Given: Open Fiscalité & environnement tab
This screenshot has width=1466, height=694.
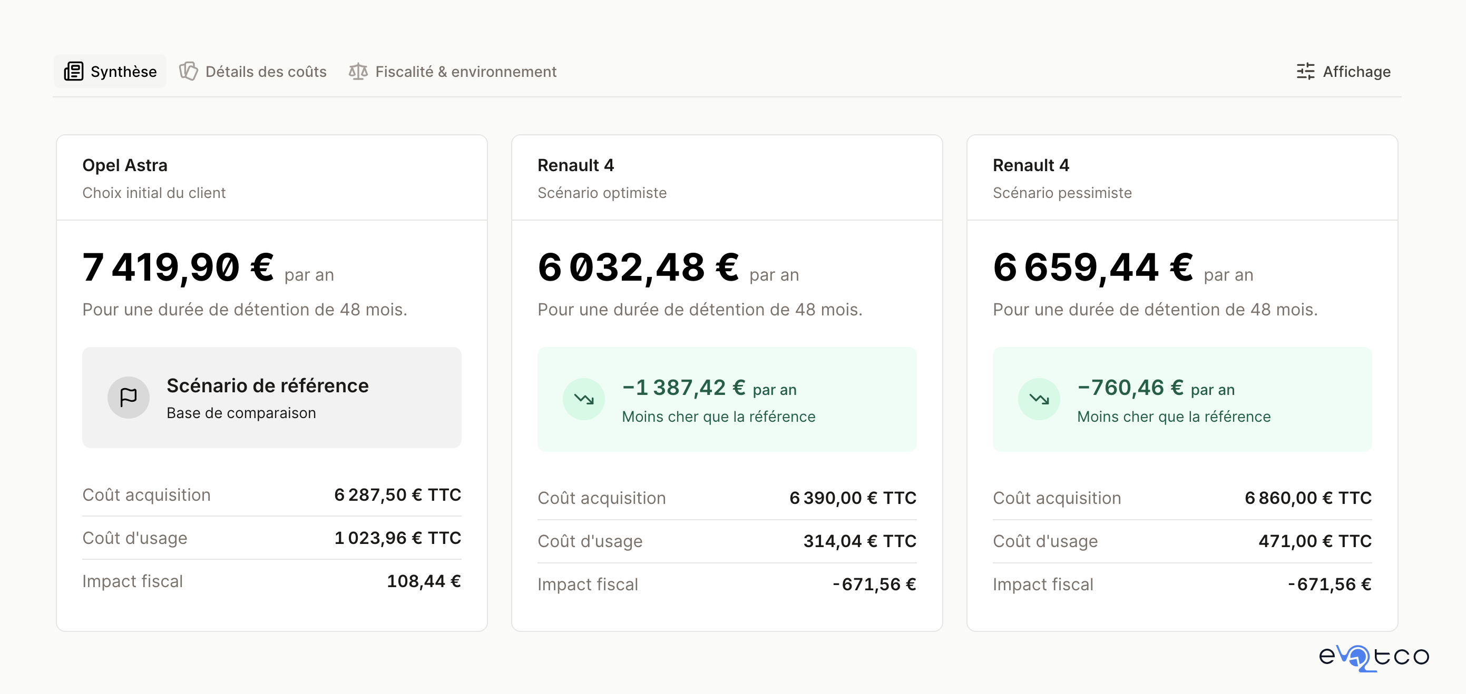Looking at the screenshot, I should (453, 71).
